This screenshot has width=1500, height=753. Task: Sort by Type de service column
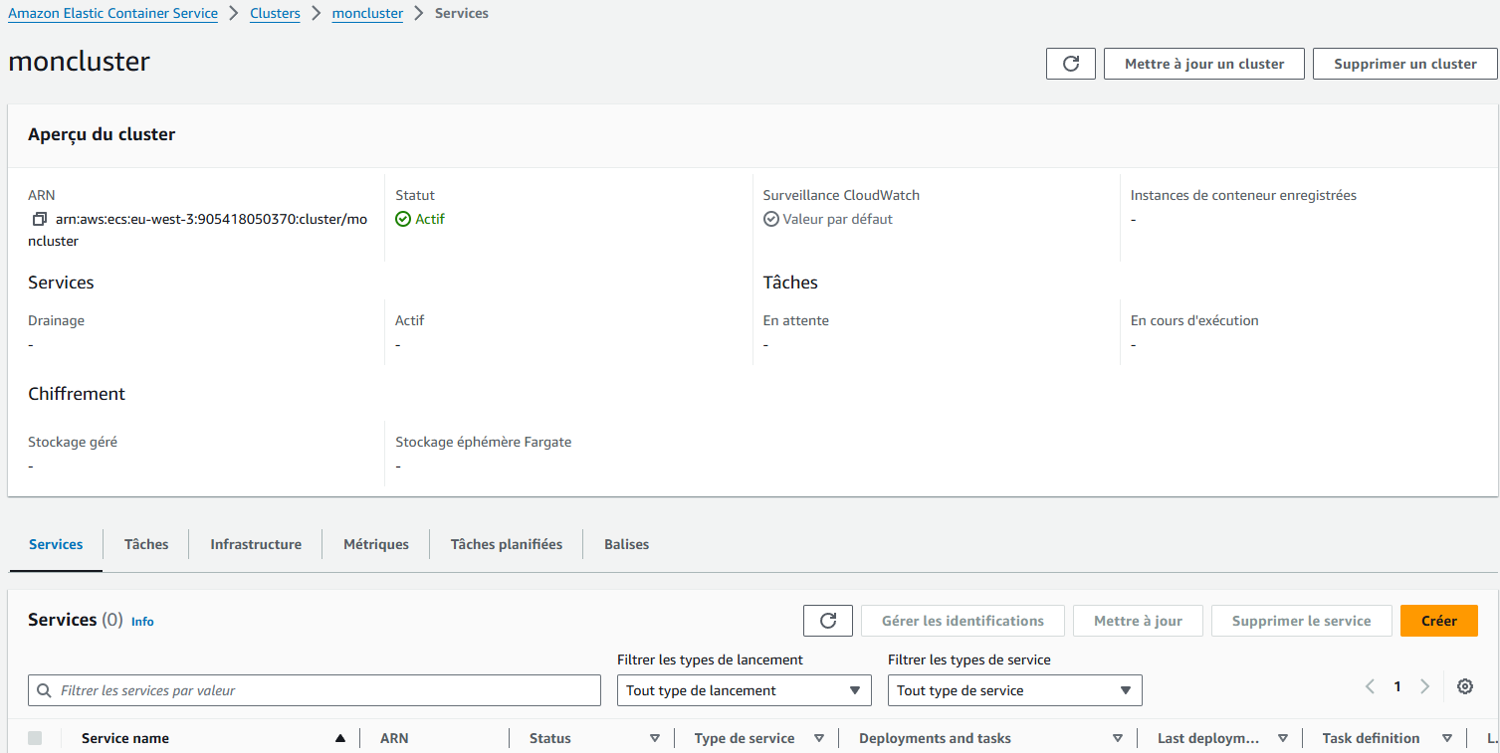[x=819, y=738]
